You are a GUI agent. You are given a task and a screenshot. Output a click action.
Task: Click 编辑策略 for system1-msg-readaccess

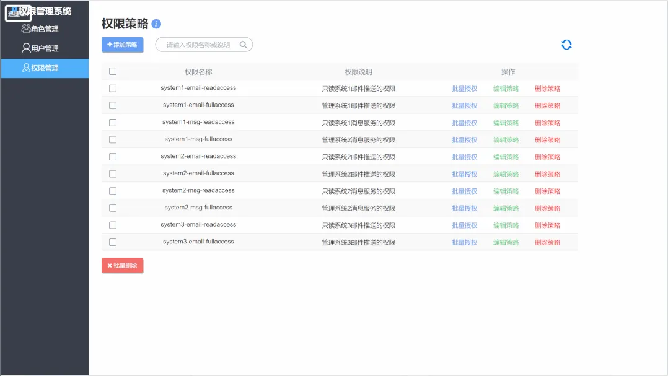(506, 123)
